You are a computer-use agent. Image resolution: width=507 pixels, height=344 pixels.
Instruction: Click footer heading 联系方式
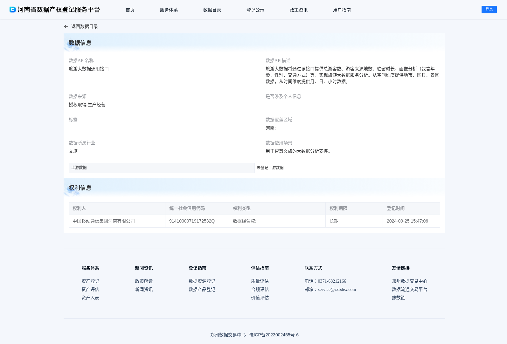click(313, 268)
